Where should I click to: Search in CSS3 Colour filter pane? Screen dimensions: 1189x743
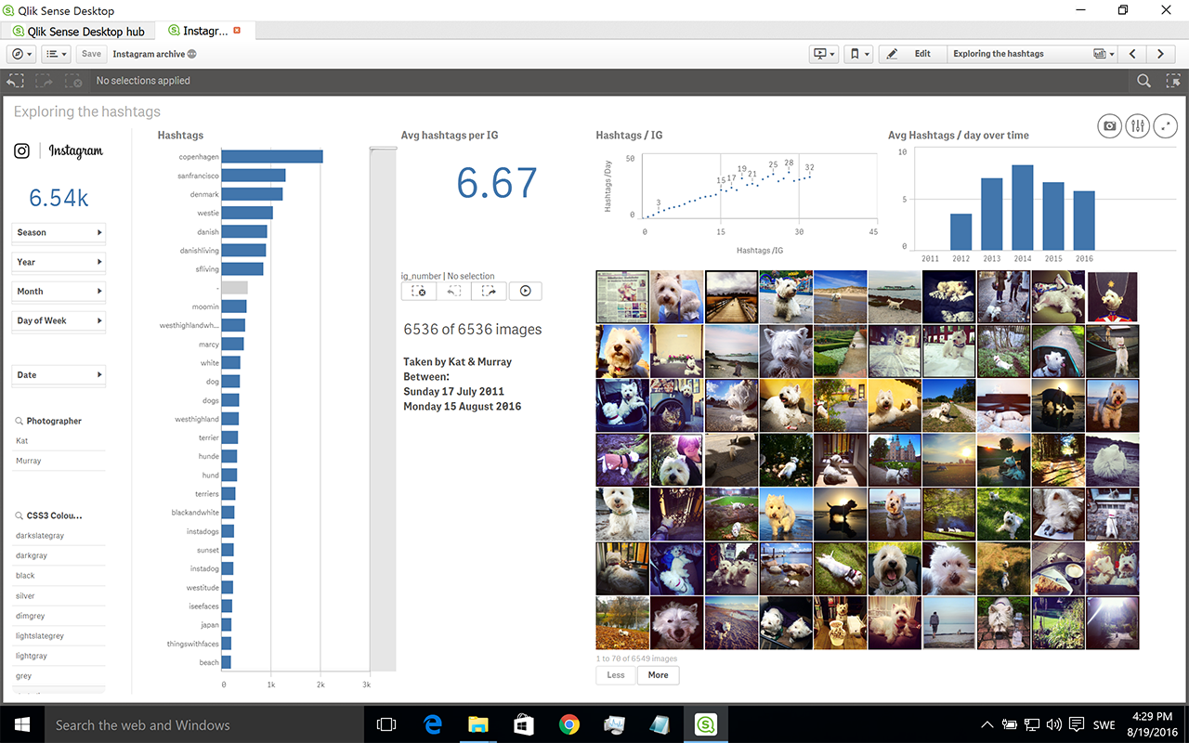(20, 515)
